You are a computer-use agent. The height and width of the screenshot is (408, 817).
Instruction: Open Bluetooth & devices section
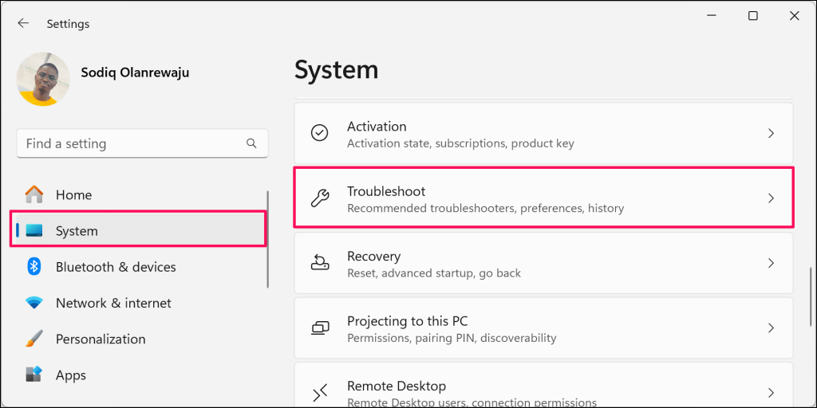116,267
